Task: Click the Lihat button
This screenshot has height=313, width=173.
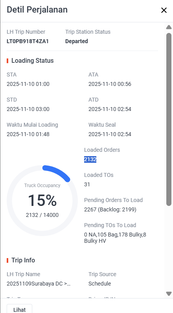Action: point(19,309)
